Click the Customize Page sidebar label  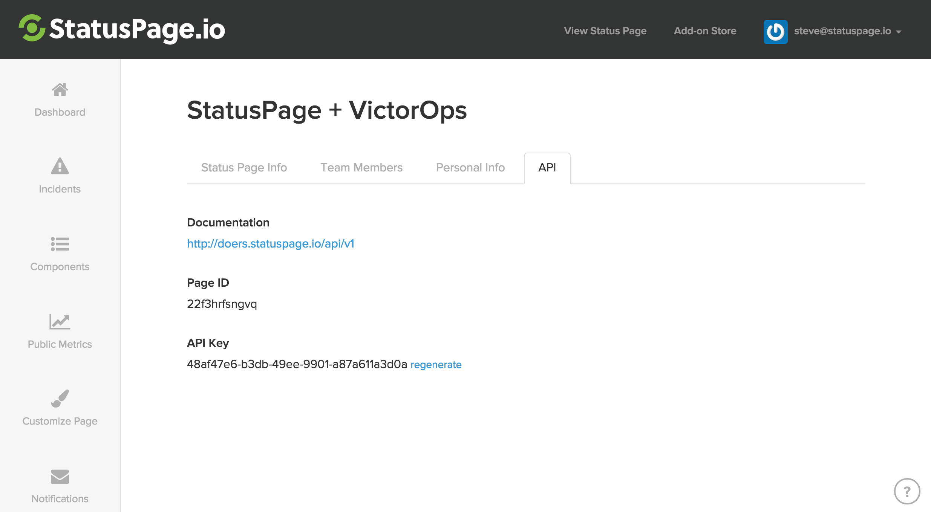60,421
